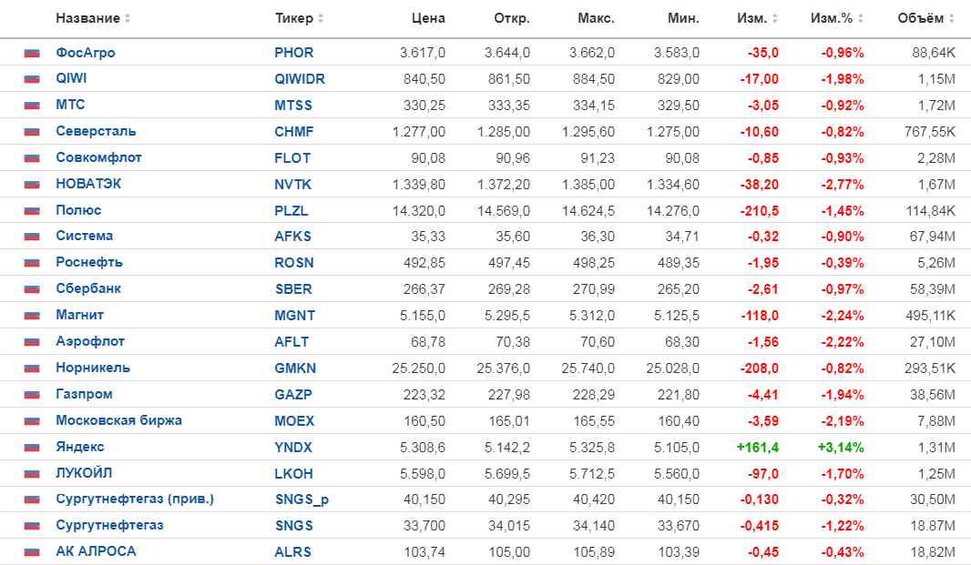
Task: Click the Макс. column header
Action: click(x=596, y=18)
